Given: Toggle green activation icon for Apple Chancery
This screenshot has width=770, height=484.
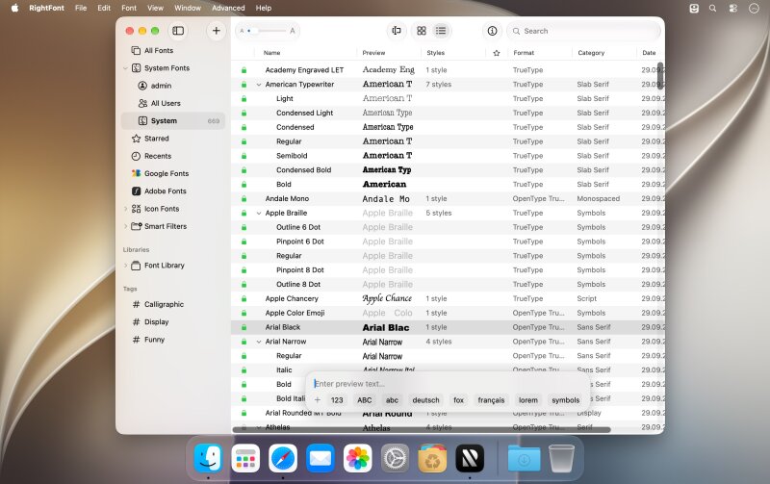Looking at the screenshot, I should (244, 298).
